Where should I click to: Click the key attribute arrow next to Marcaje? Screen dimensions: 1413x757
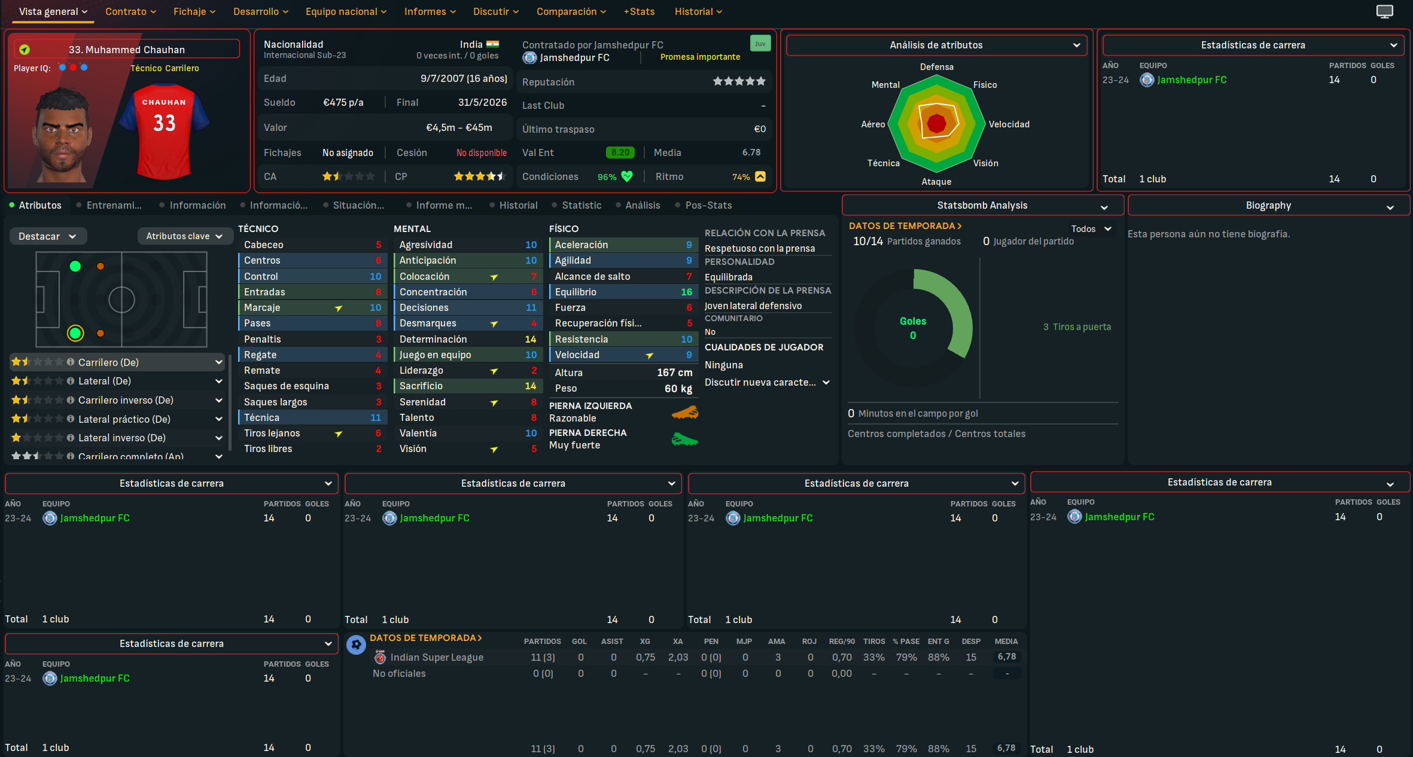(x=339, y=308)
